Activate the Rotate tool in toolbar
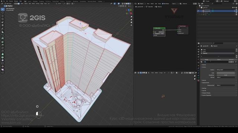This screenshot has height=133, width=238. [x=3, y=19]
